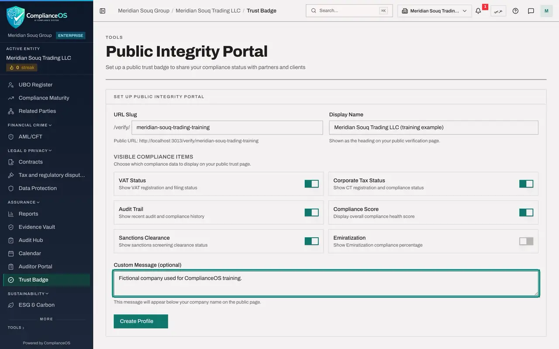This screenshot has width=559, height=349.
Task: Open the chat message icon
Action: click(x=531, y=11)
